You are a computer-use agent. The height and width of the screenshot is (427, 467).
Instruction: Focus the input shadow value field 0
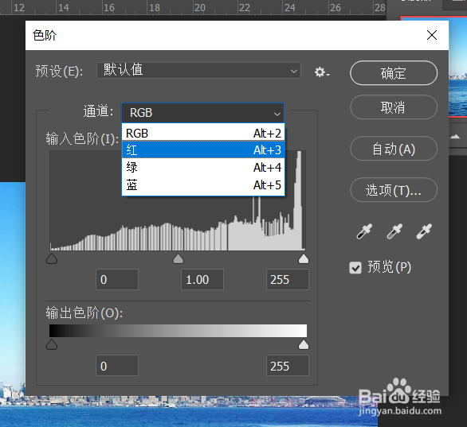tap(117, 279)
